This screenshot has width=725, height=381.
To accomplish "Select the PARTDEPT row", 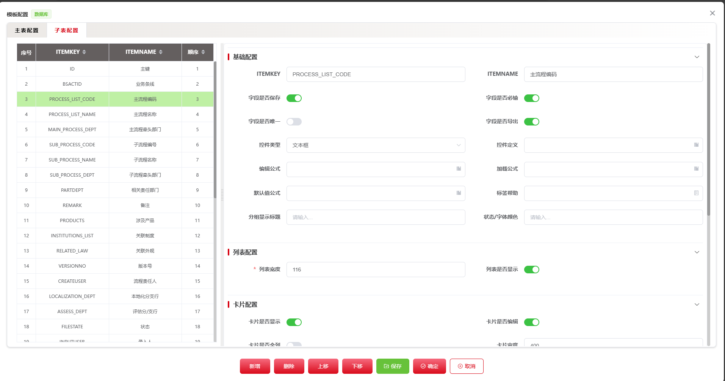I will point(115,190).
